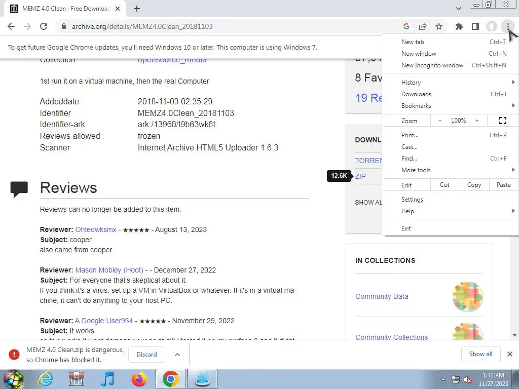This screenshot has width=519, height=389.
Task: Click the page scrollbar down arrow
Action: [514, 335]
